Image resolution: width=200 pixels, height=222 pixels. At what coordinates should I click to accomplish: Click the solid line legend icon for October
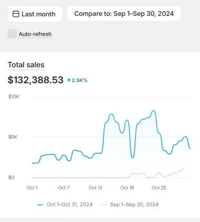pyautogui.click(x=40, y=205)
